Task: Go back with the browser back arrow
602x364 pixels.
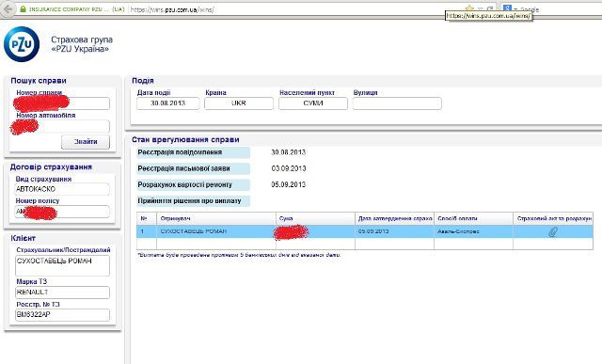Action: coord(8,8)
